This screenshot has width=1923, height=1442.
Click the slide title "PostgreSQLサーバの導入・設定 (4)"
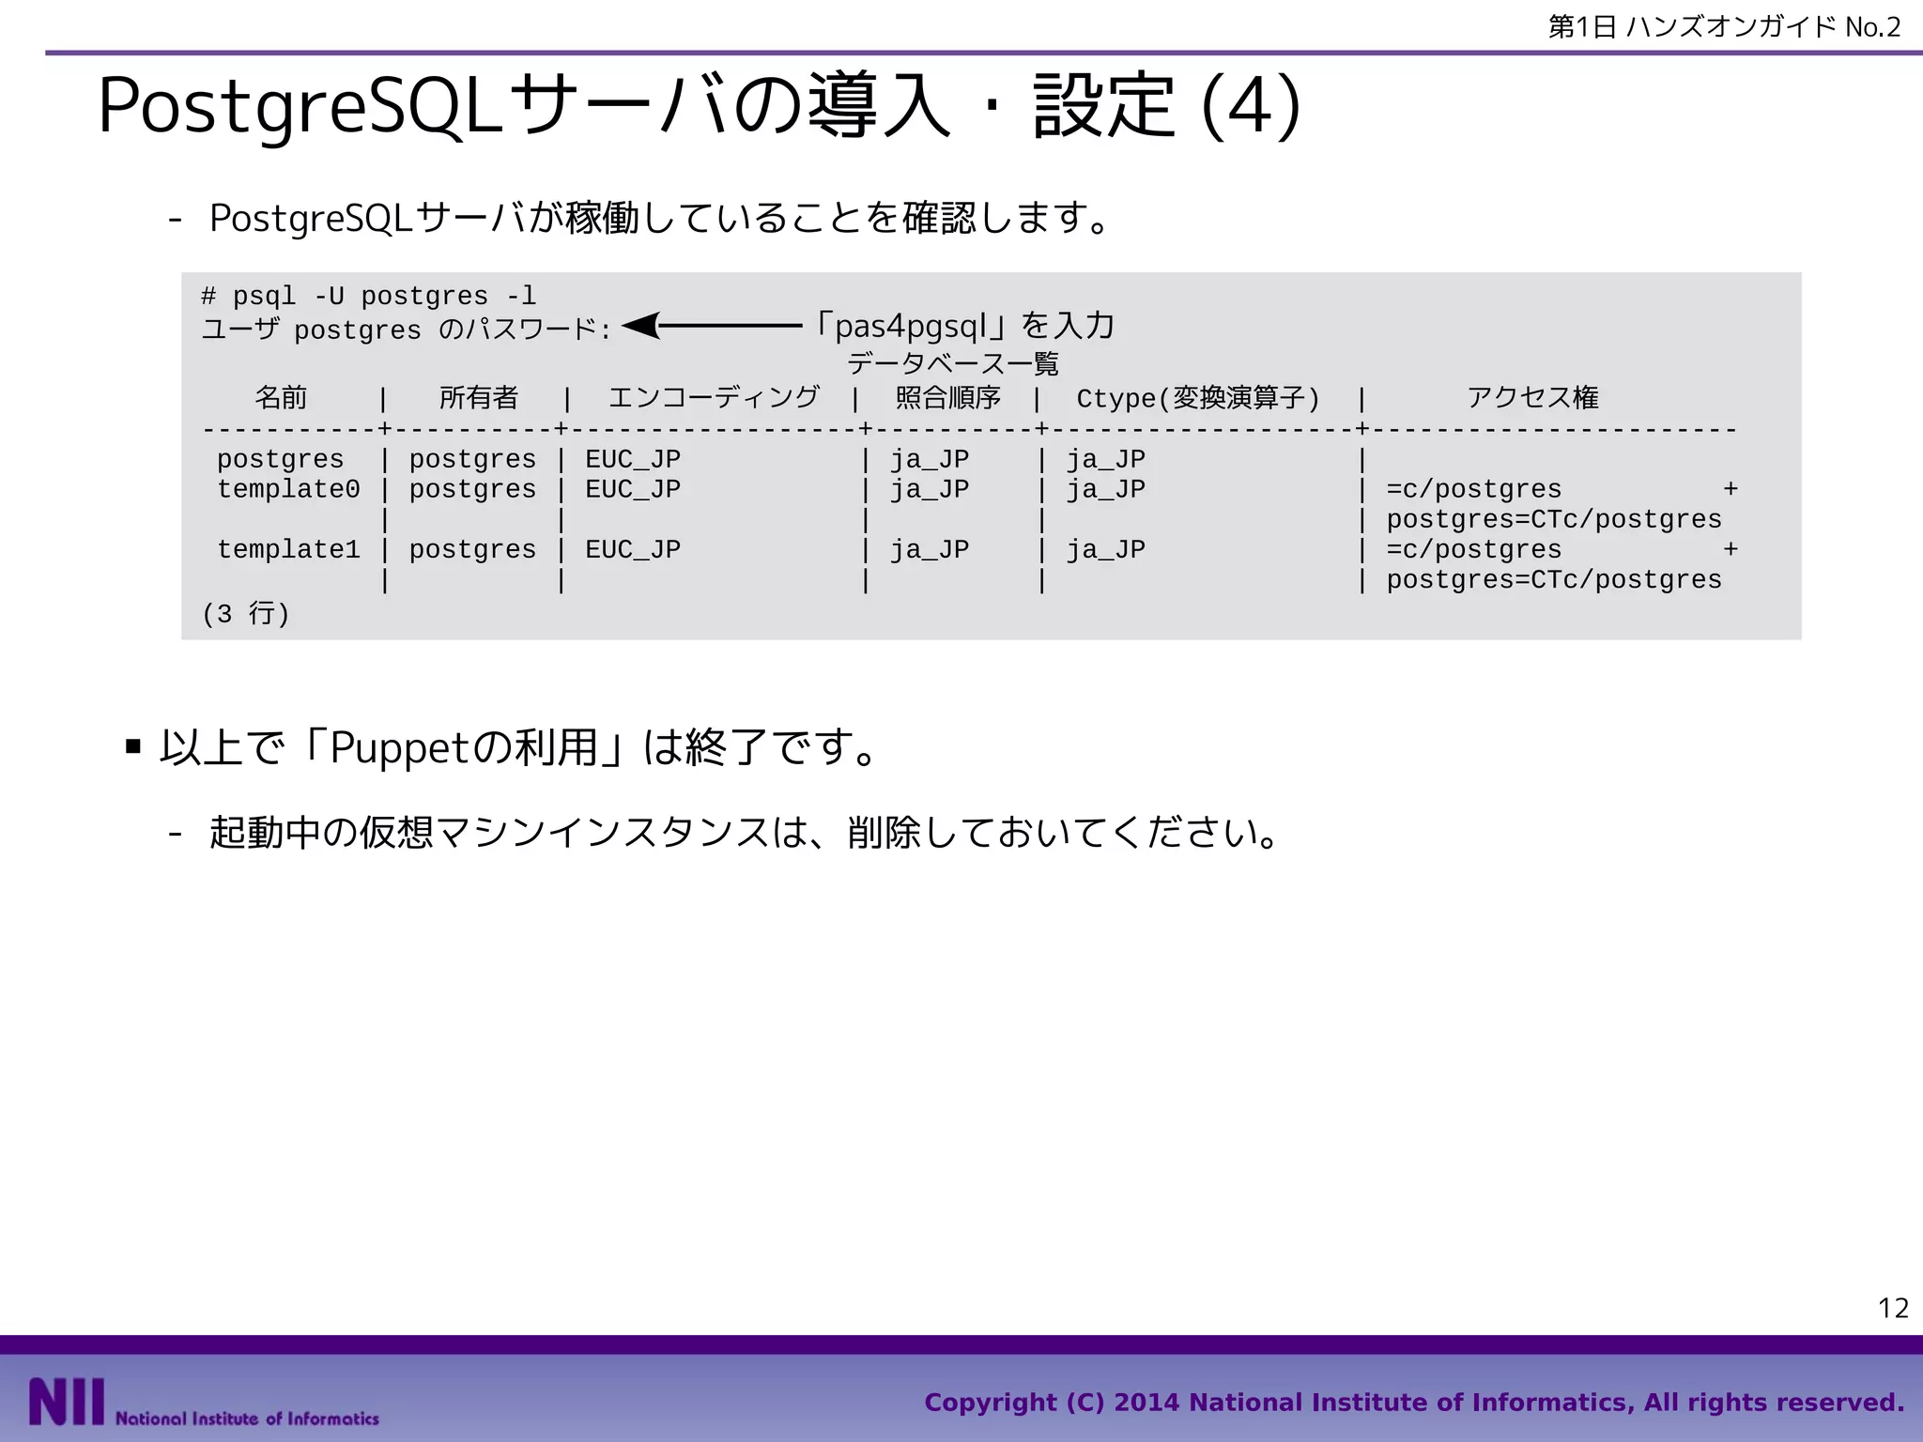pyautogui.click(x=699, y=106)
